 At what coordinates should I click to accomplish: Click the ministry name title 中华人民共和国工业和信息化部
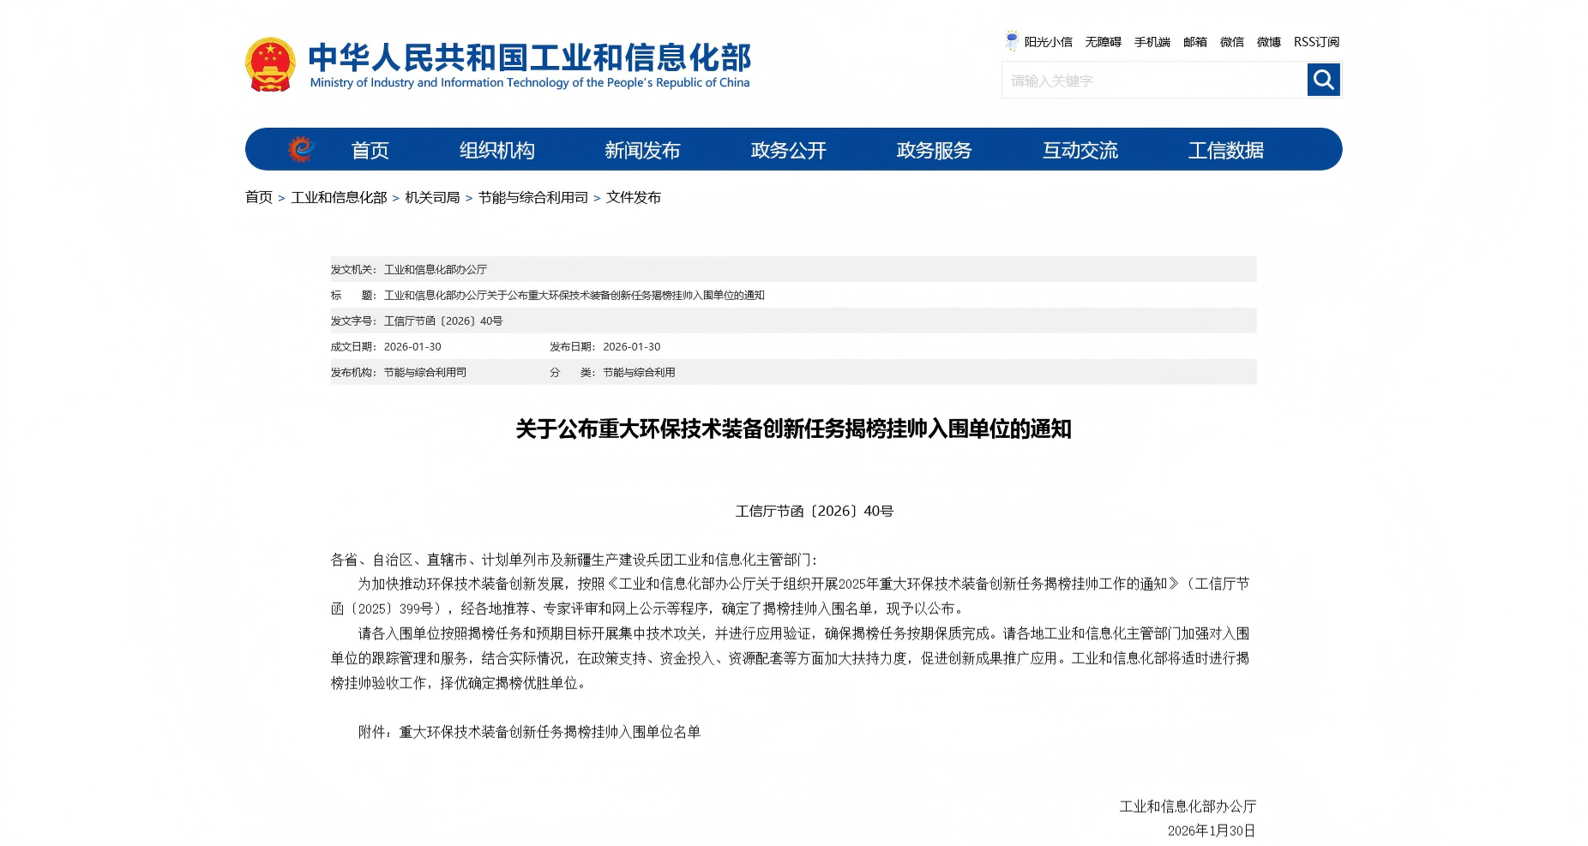point(529,57)
